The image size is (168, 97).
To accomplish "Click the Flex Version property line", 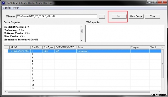I will [x=14, y=37].
